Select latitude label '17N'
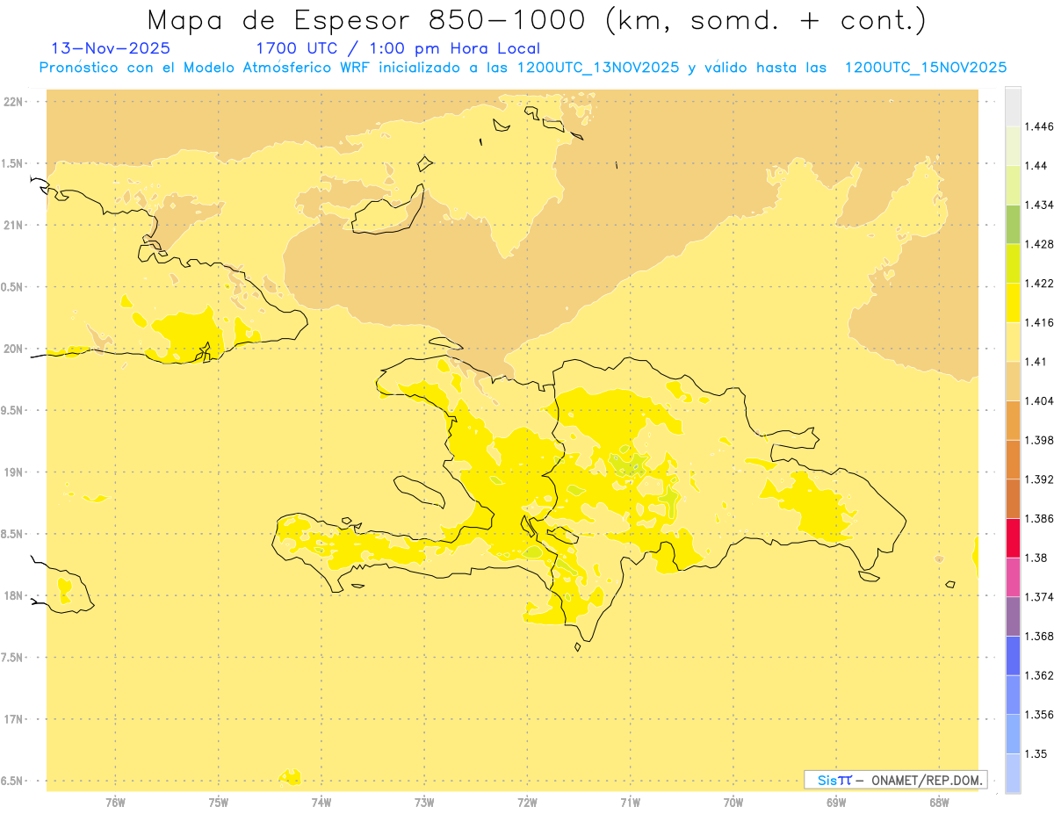This screenshot has height=814, width=1054. (x=13, y=719)
